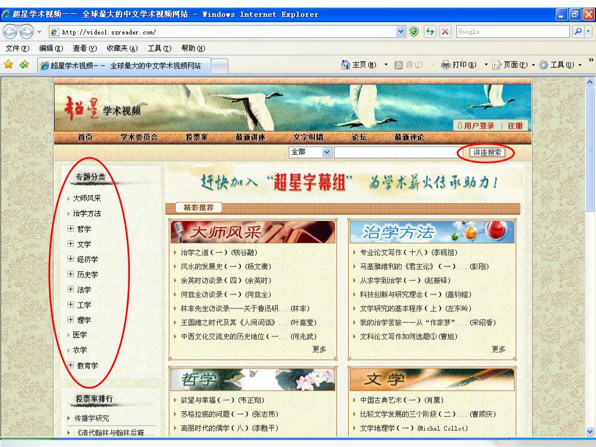Screen dimensions: 596x447
Task: Expand the 理学 category tree node
Action: pyautogui.click(x=70, y=320)
